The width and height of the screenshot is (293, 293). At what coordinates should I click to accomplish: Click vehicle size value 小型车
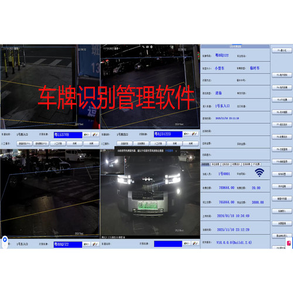220,68
